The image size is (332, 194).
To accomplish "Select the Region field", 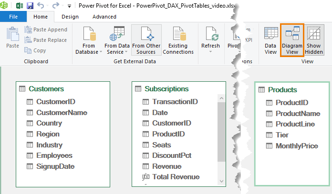I will click(x=48, y=134).
